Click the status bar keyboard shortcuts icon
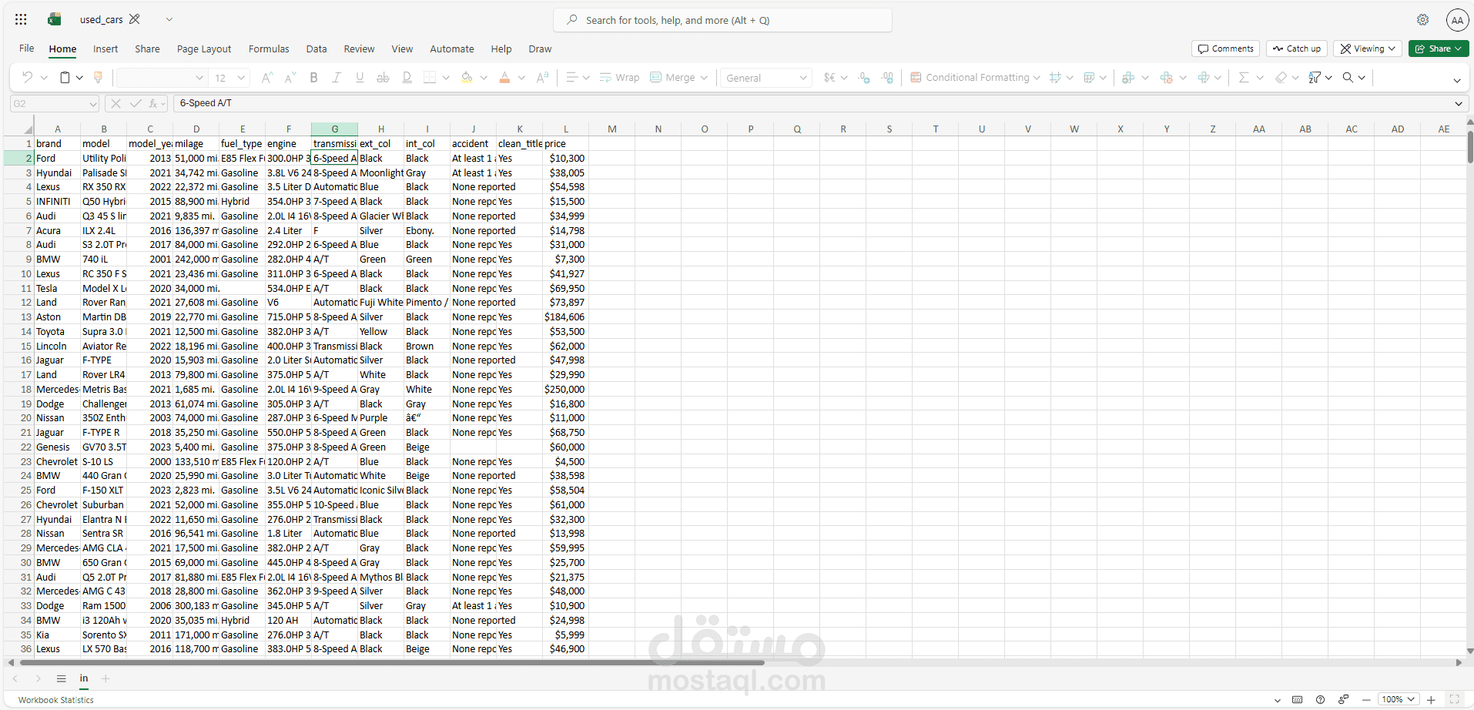1474x710 pixels. [x=1297, y=700]
